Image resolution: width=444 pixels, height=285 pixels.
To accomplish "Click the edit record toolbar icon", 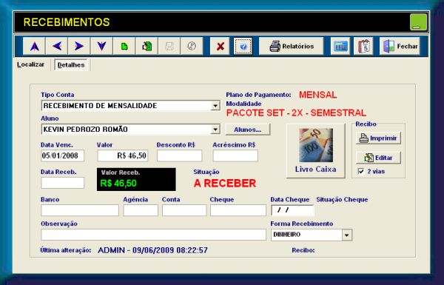I will tap(147, 46).
